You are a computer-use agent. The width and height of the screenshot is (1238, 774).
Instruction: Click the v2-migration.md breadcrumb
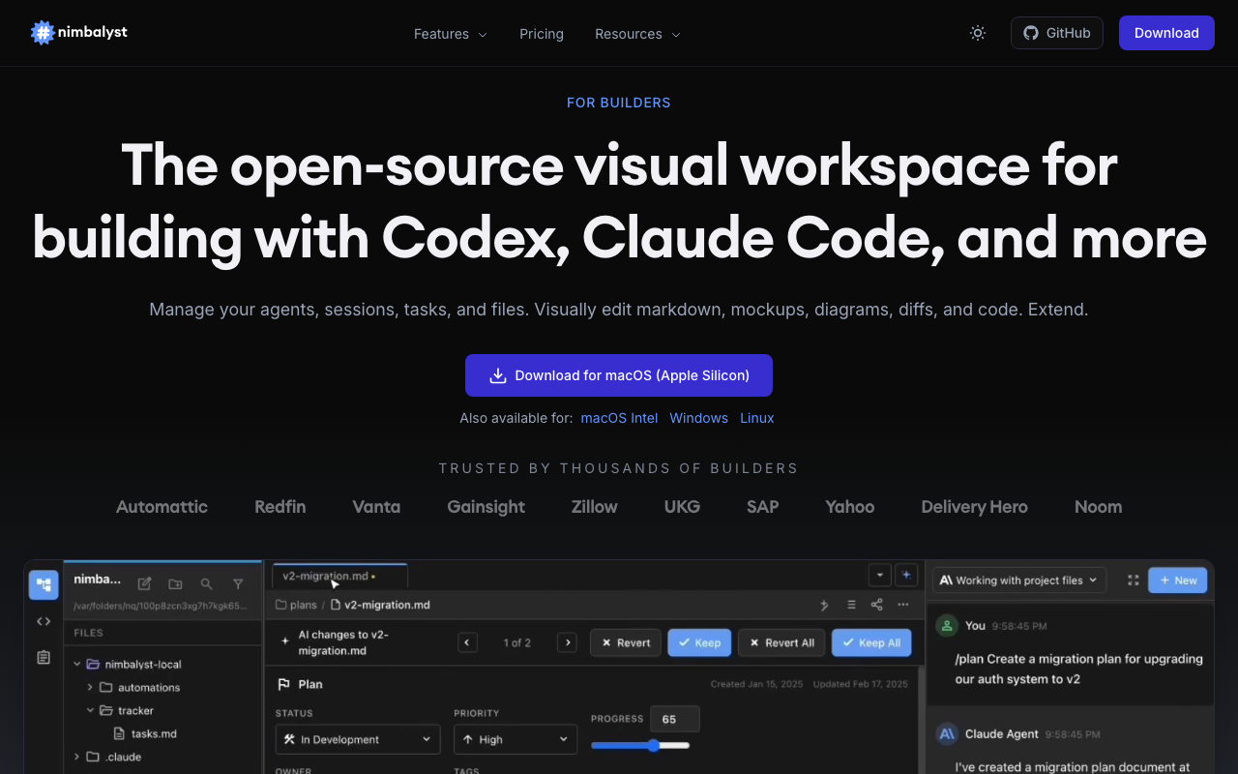tap(380, 605)
